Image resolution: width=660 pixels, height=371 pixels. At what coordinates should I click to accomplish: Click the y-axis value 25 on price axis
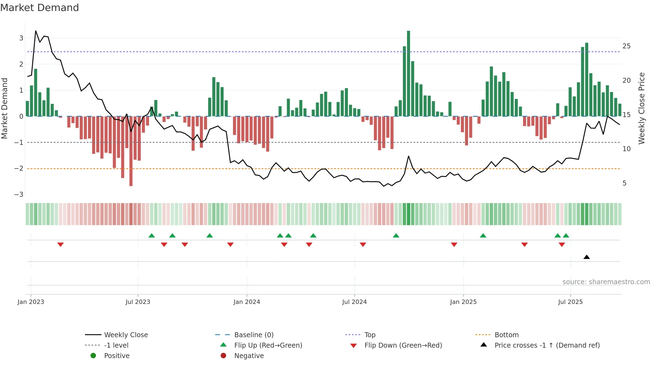pos(626,46)
